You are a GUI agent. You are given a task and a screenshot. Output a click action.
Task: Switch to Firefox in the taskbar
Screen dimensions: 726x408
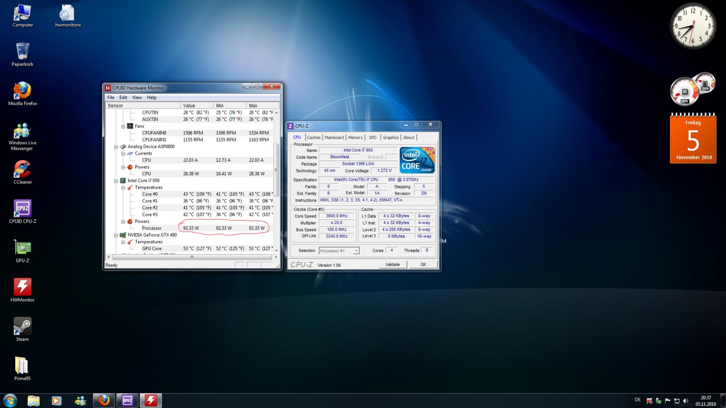pyautogui.click(x=104, y=400)
